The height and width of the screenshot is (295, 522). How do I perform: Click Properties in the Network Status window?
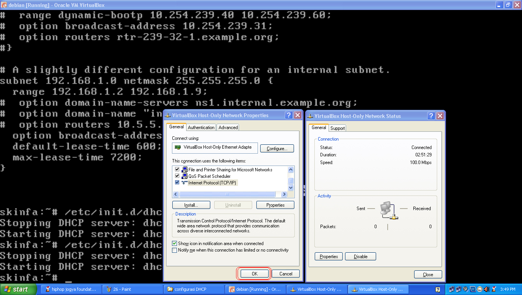[x=329, y=257]
